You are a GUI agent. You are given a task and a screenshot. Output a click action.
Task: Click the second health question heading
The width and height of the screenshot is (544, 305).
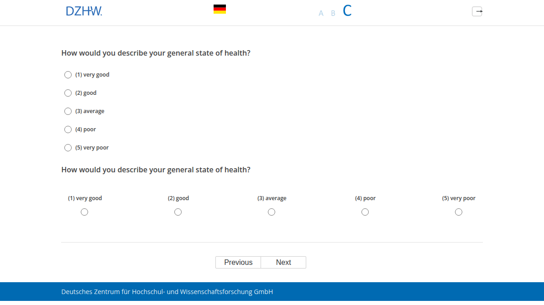pos(156,170)
